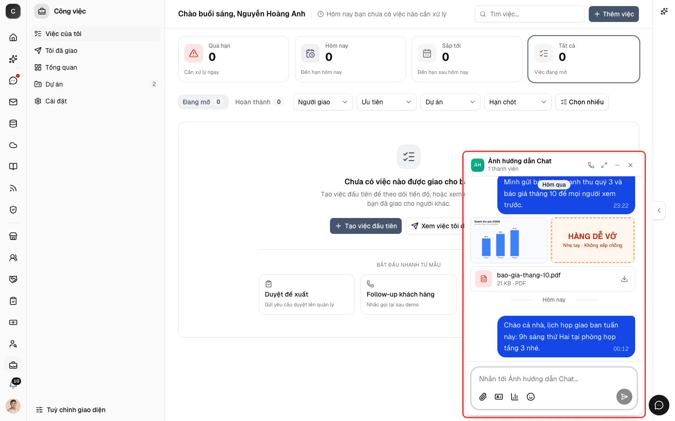Switch to the Hoàn thành tab

260,102
